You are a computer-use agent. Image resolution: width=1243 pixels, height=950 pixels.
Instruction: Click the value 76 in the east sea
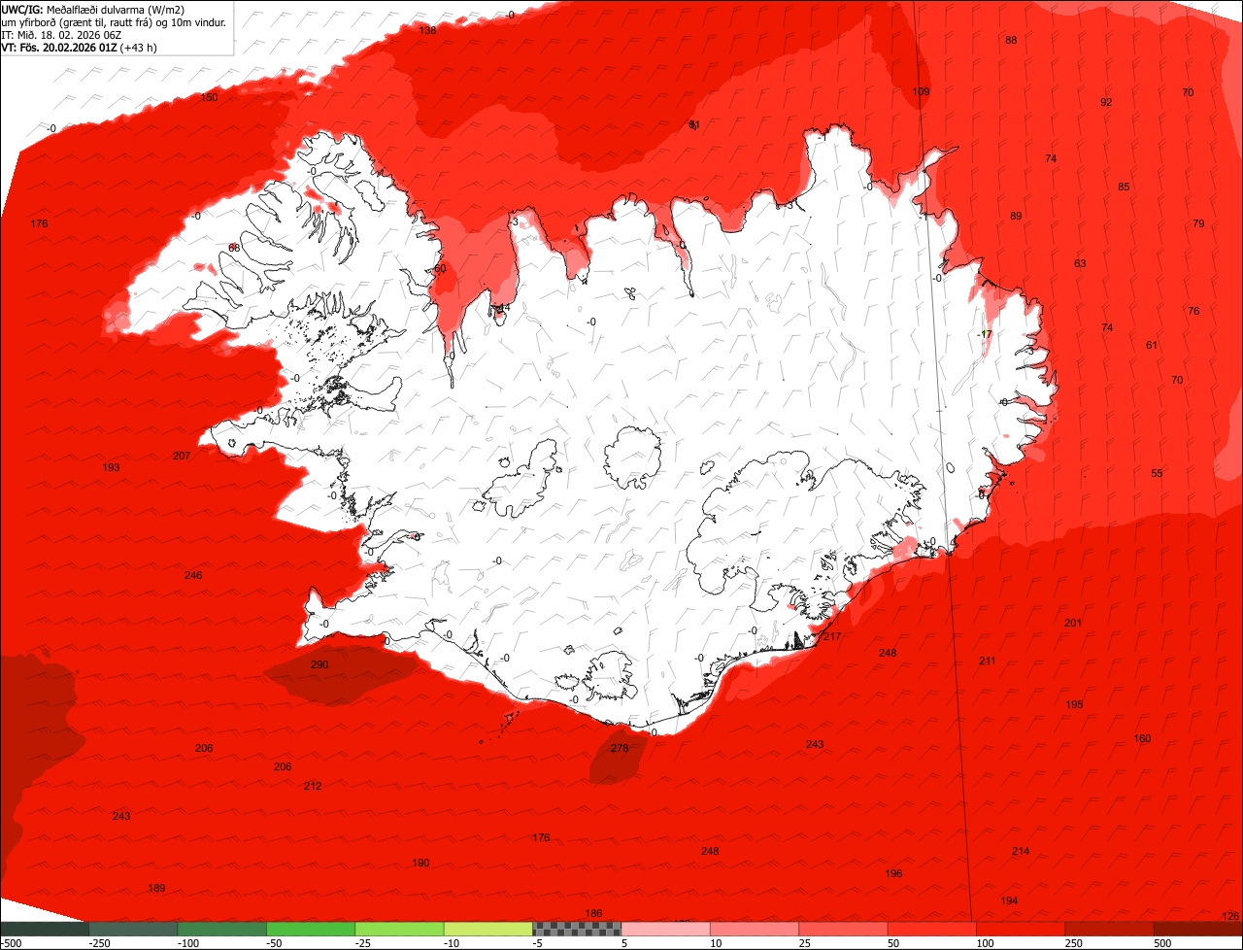(x=1193, y=311)
